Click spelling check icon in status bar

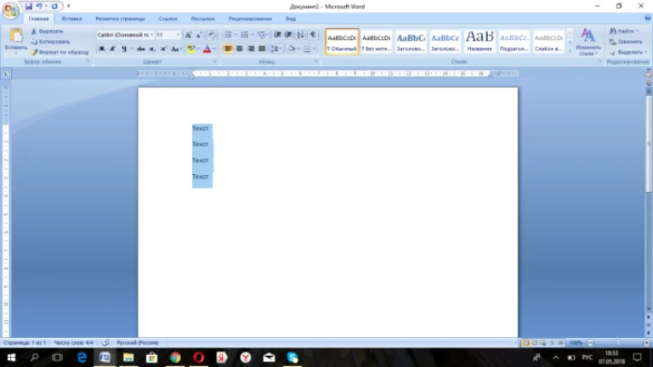[x=105, y=342]
